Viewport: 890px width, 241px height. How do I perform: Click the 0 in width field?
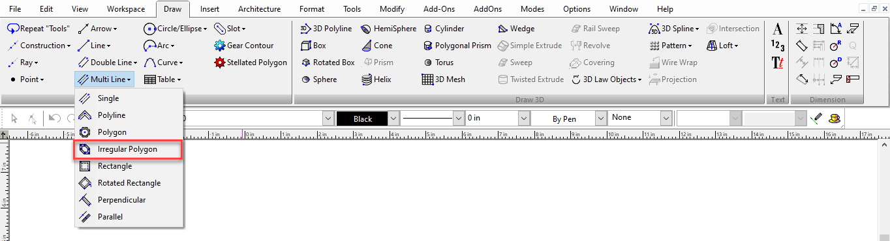click(497, 119)
